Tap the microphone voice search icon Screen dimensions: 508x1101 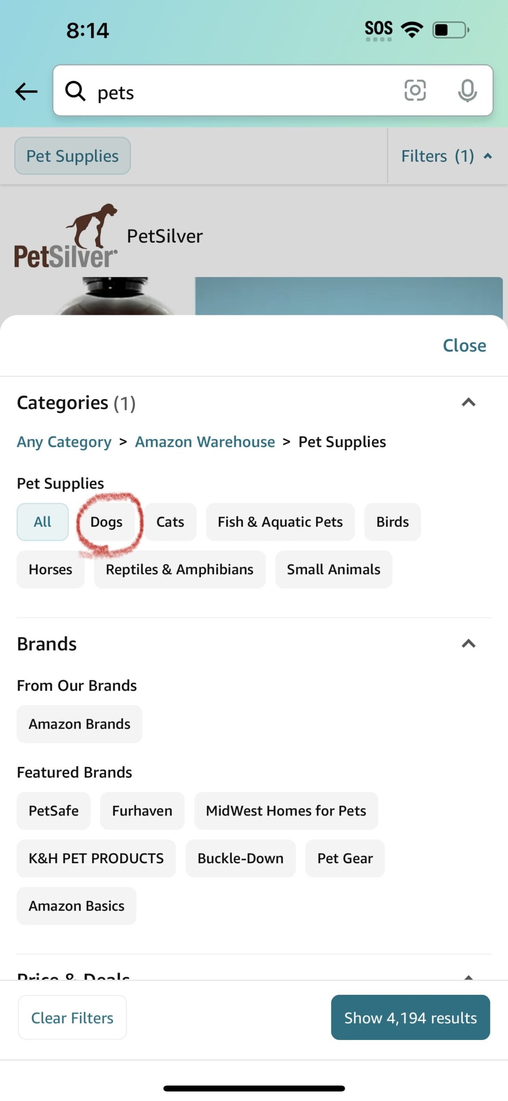(467, 91)
